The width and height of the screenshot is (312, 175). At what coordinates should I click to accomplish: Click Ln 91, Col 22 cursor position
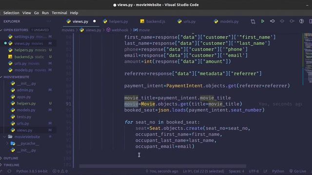click(x=203, y=171)
